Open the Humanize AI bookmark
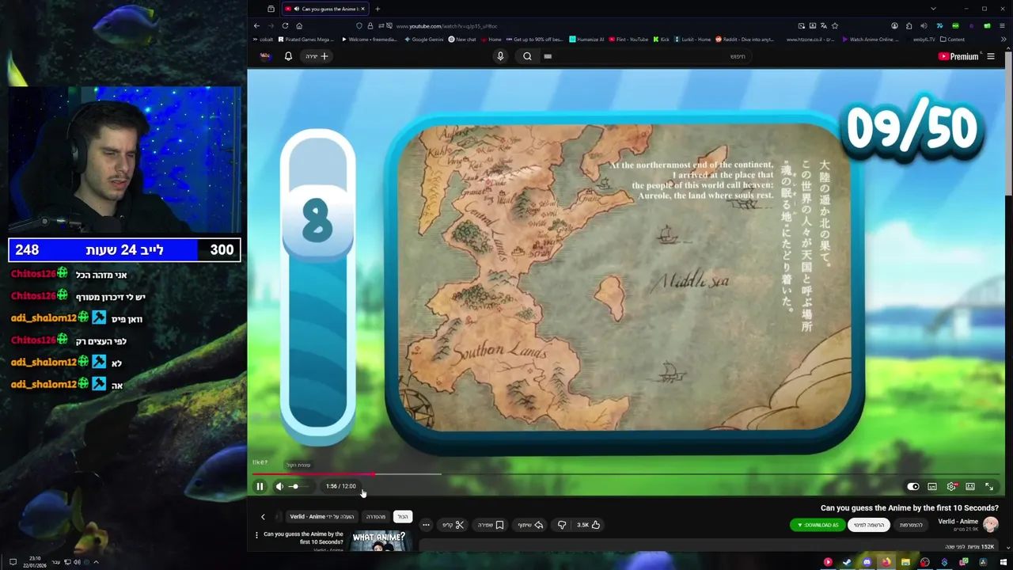Screen dimensions: 1013x570 point(586,40)
